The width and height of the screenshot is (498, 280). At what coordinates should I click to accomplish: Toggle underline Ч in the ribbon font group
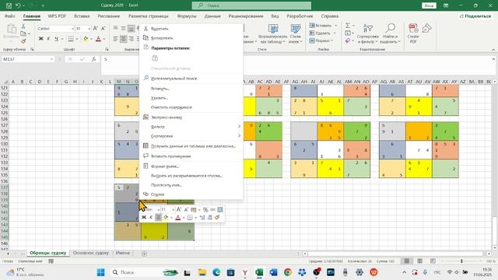(56, 39)
